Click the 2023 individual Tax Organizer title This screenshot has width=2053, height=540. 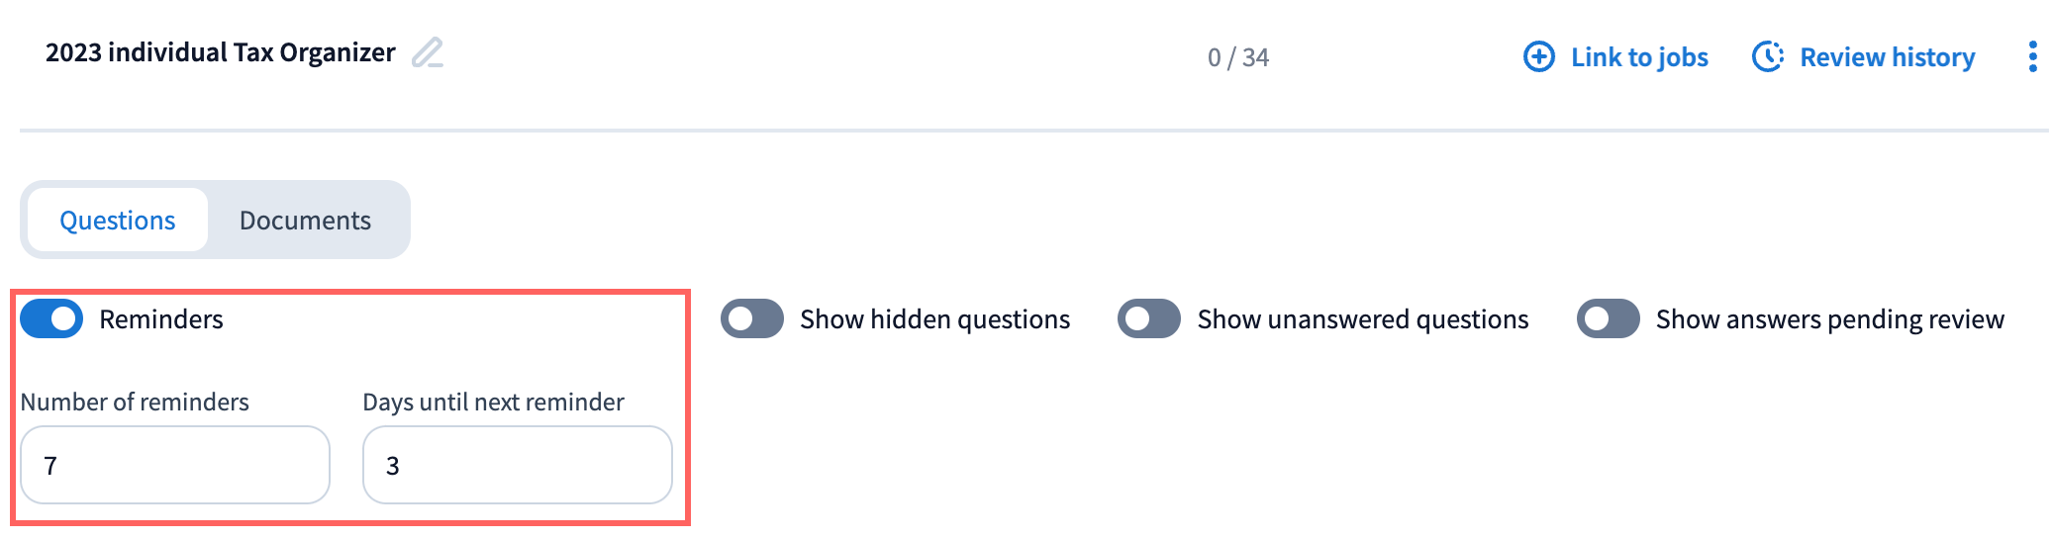click(x=221, y=52)
